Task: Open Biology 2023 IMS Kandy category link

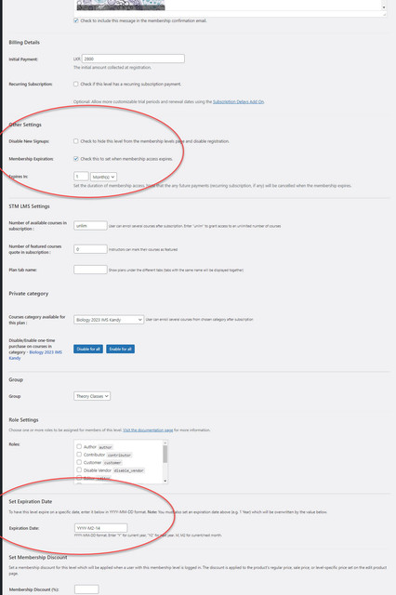Action: click(35, 355)
